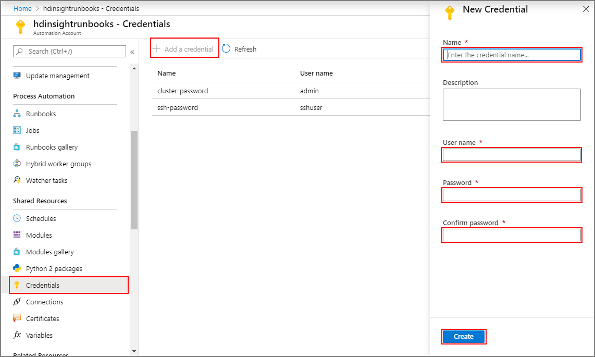Image resolution: width=595 pixels, height=357 pixels.
Task: Close the New Credential panel
Action: 585,9
